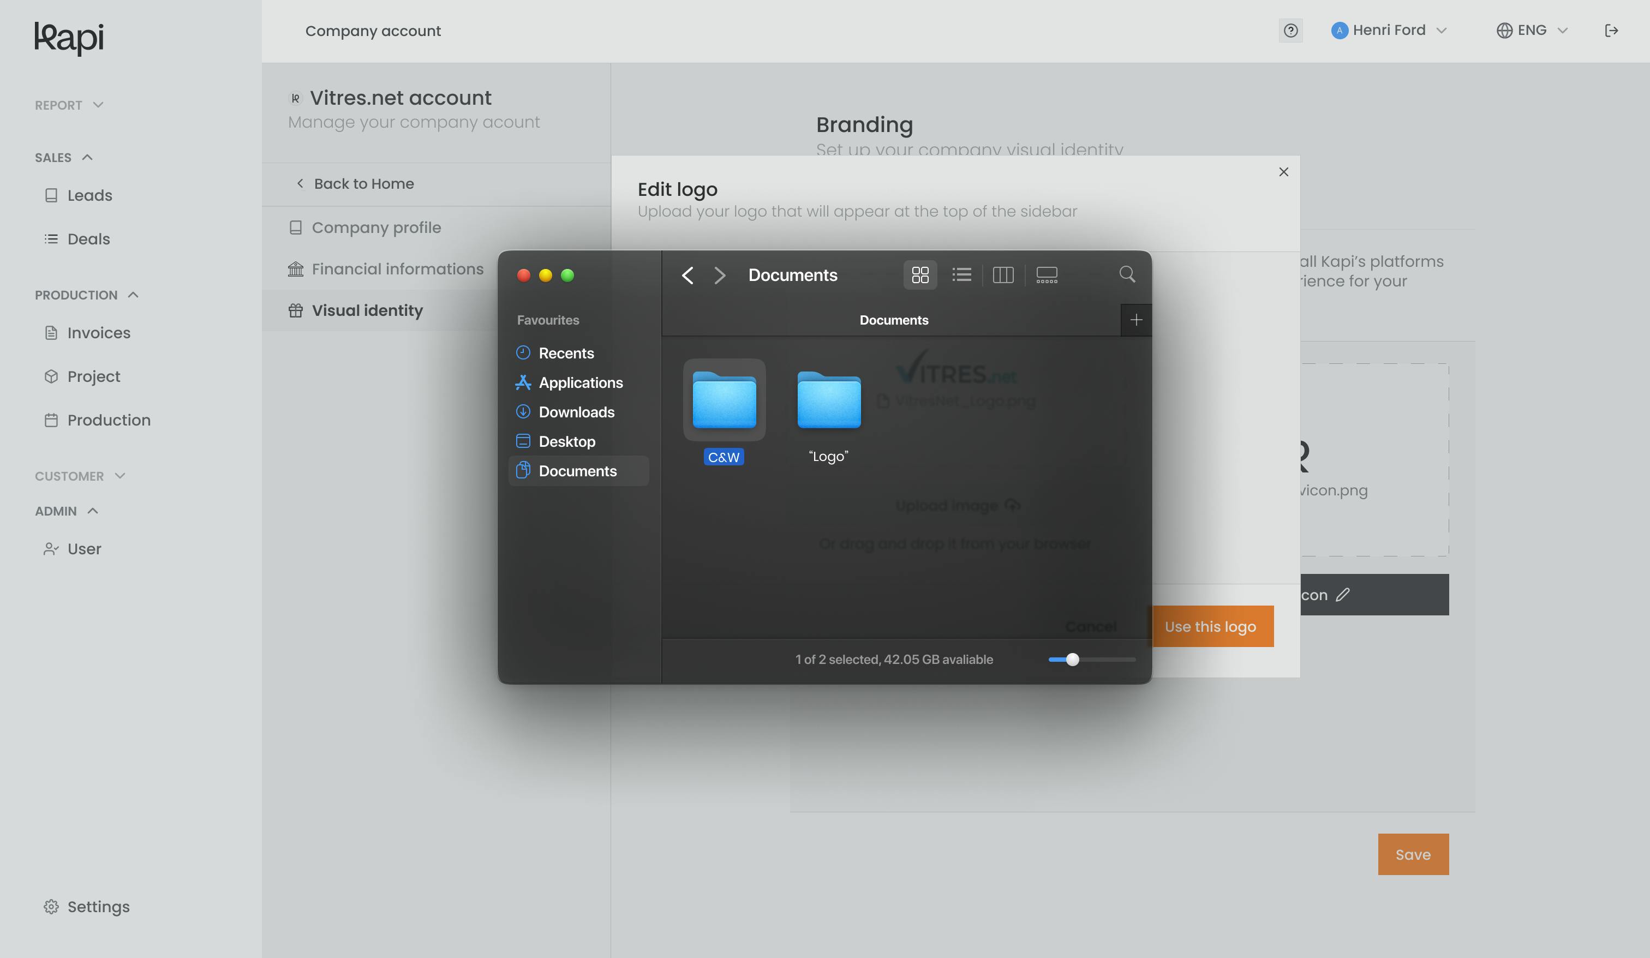Adjust the Finder icon size slider

coord(1091,660)
